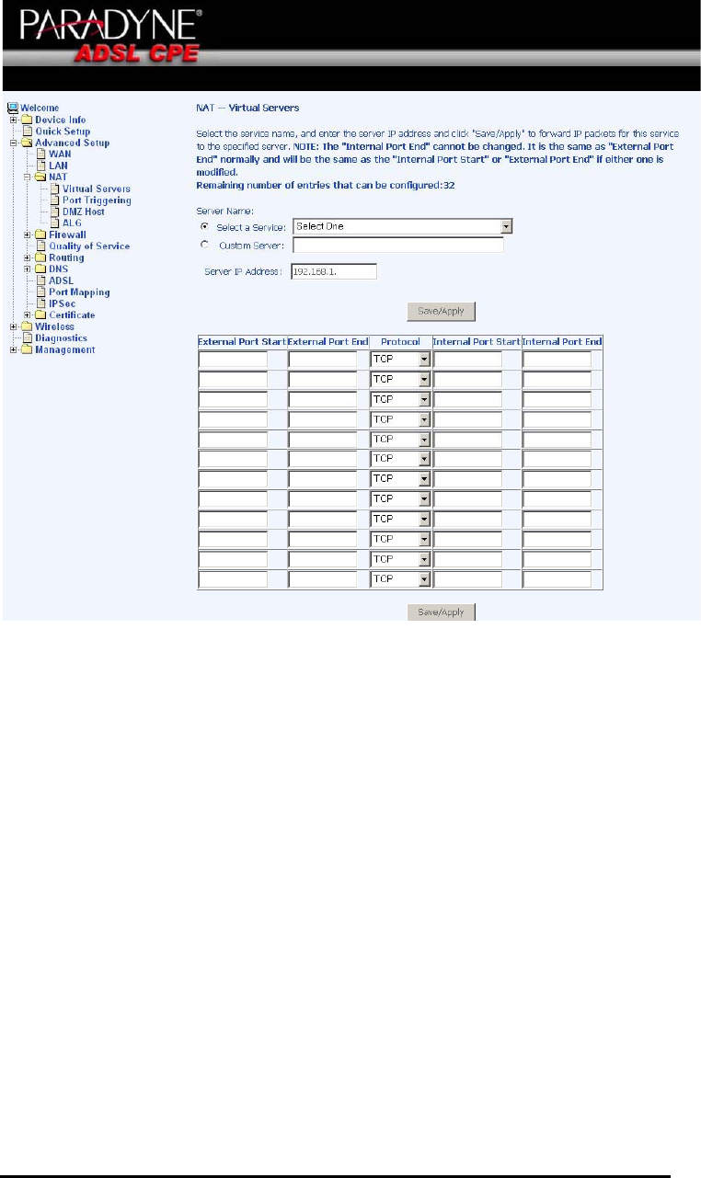
Task: Expand the Wireless tree node
Action: (x=14, y=326)
